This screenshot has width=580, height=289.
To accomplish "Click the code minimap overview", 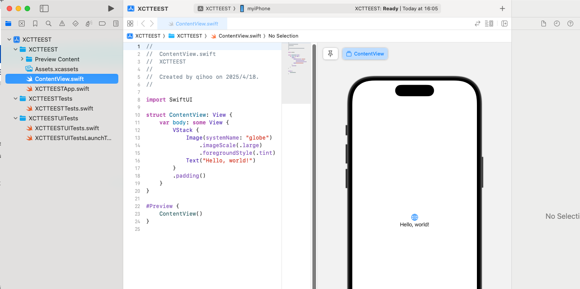I will pos(296,73).
